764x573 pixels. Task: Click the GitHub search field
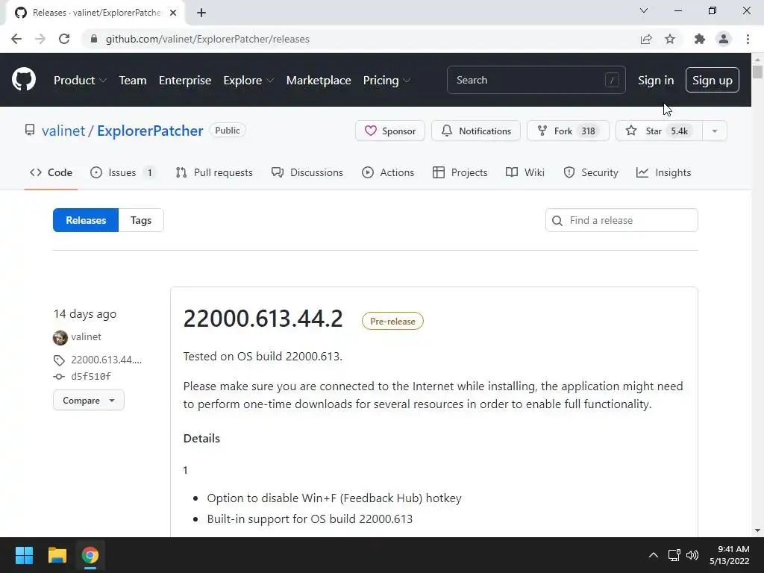(536, 80)
